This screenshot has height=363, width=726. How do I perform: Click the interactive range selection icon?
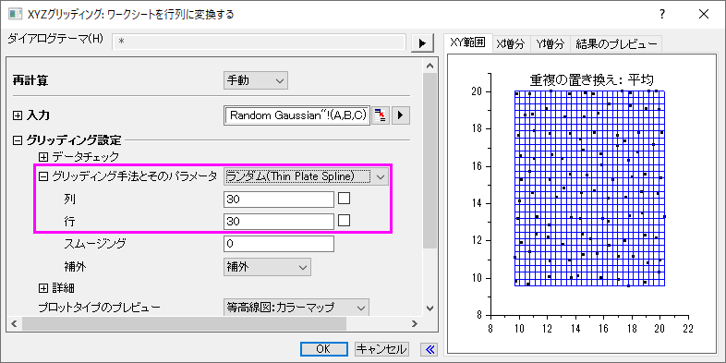381,115
